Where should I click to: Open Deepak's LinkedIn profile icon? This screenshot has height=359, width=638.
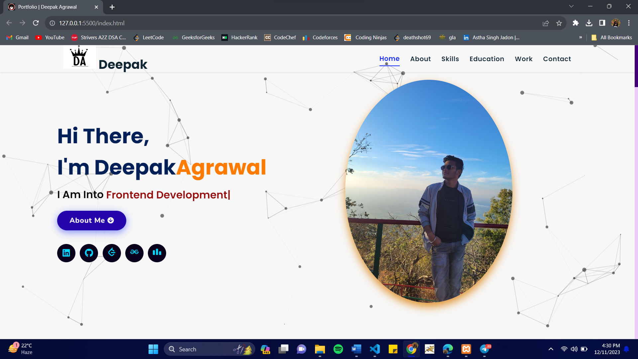point(66,253)
